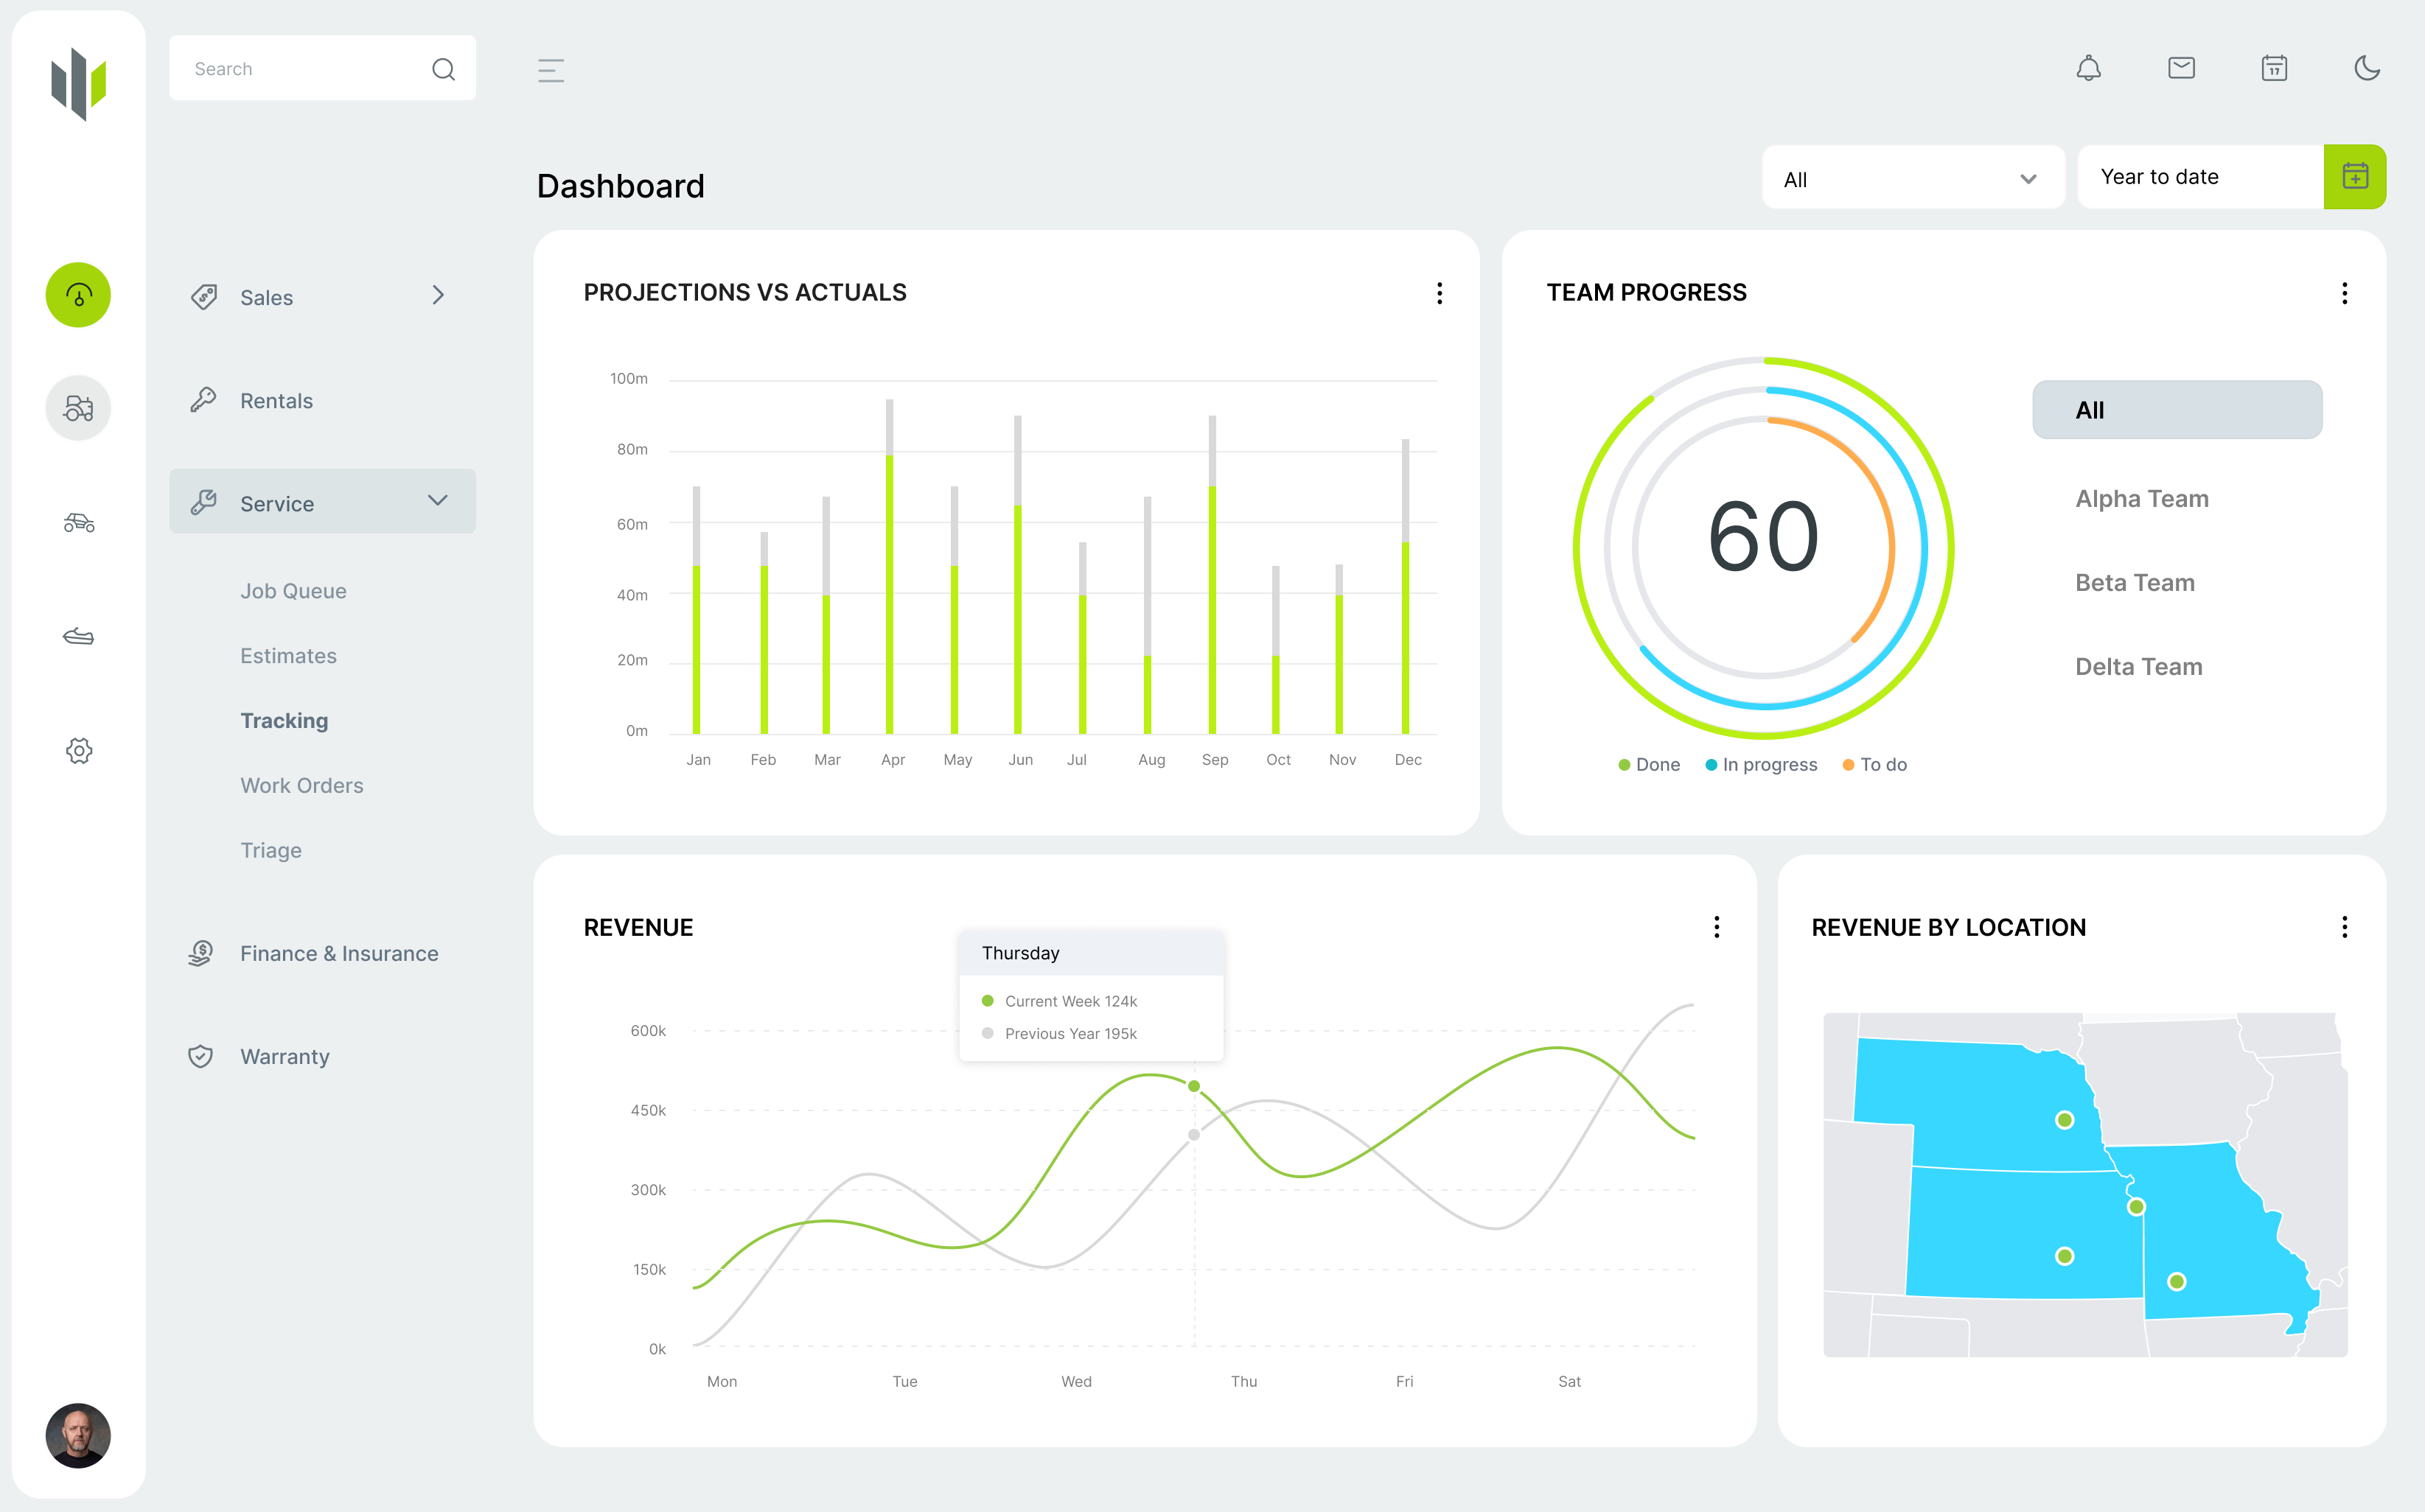
Task: Expand the Sales menu chevron
Action: coord(437,296)
